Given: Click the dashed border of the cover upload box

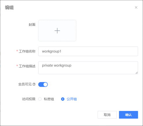Looking at the screenshot, I should pos(57,20).
